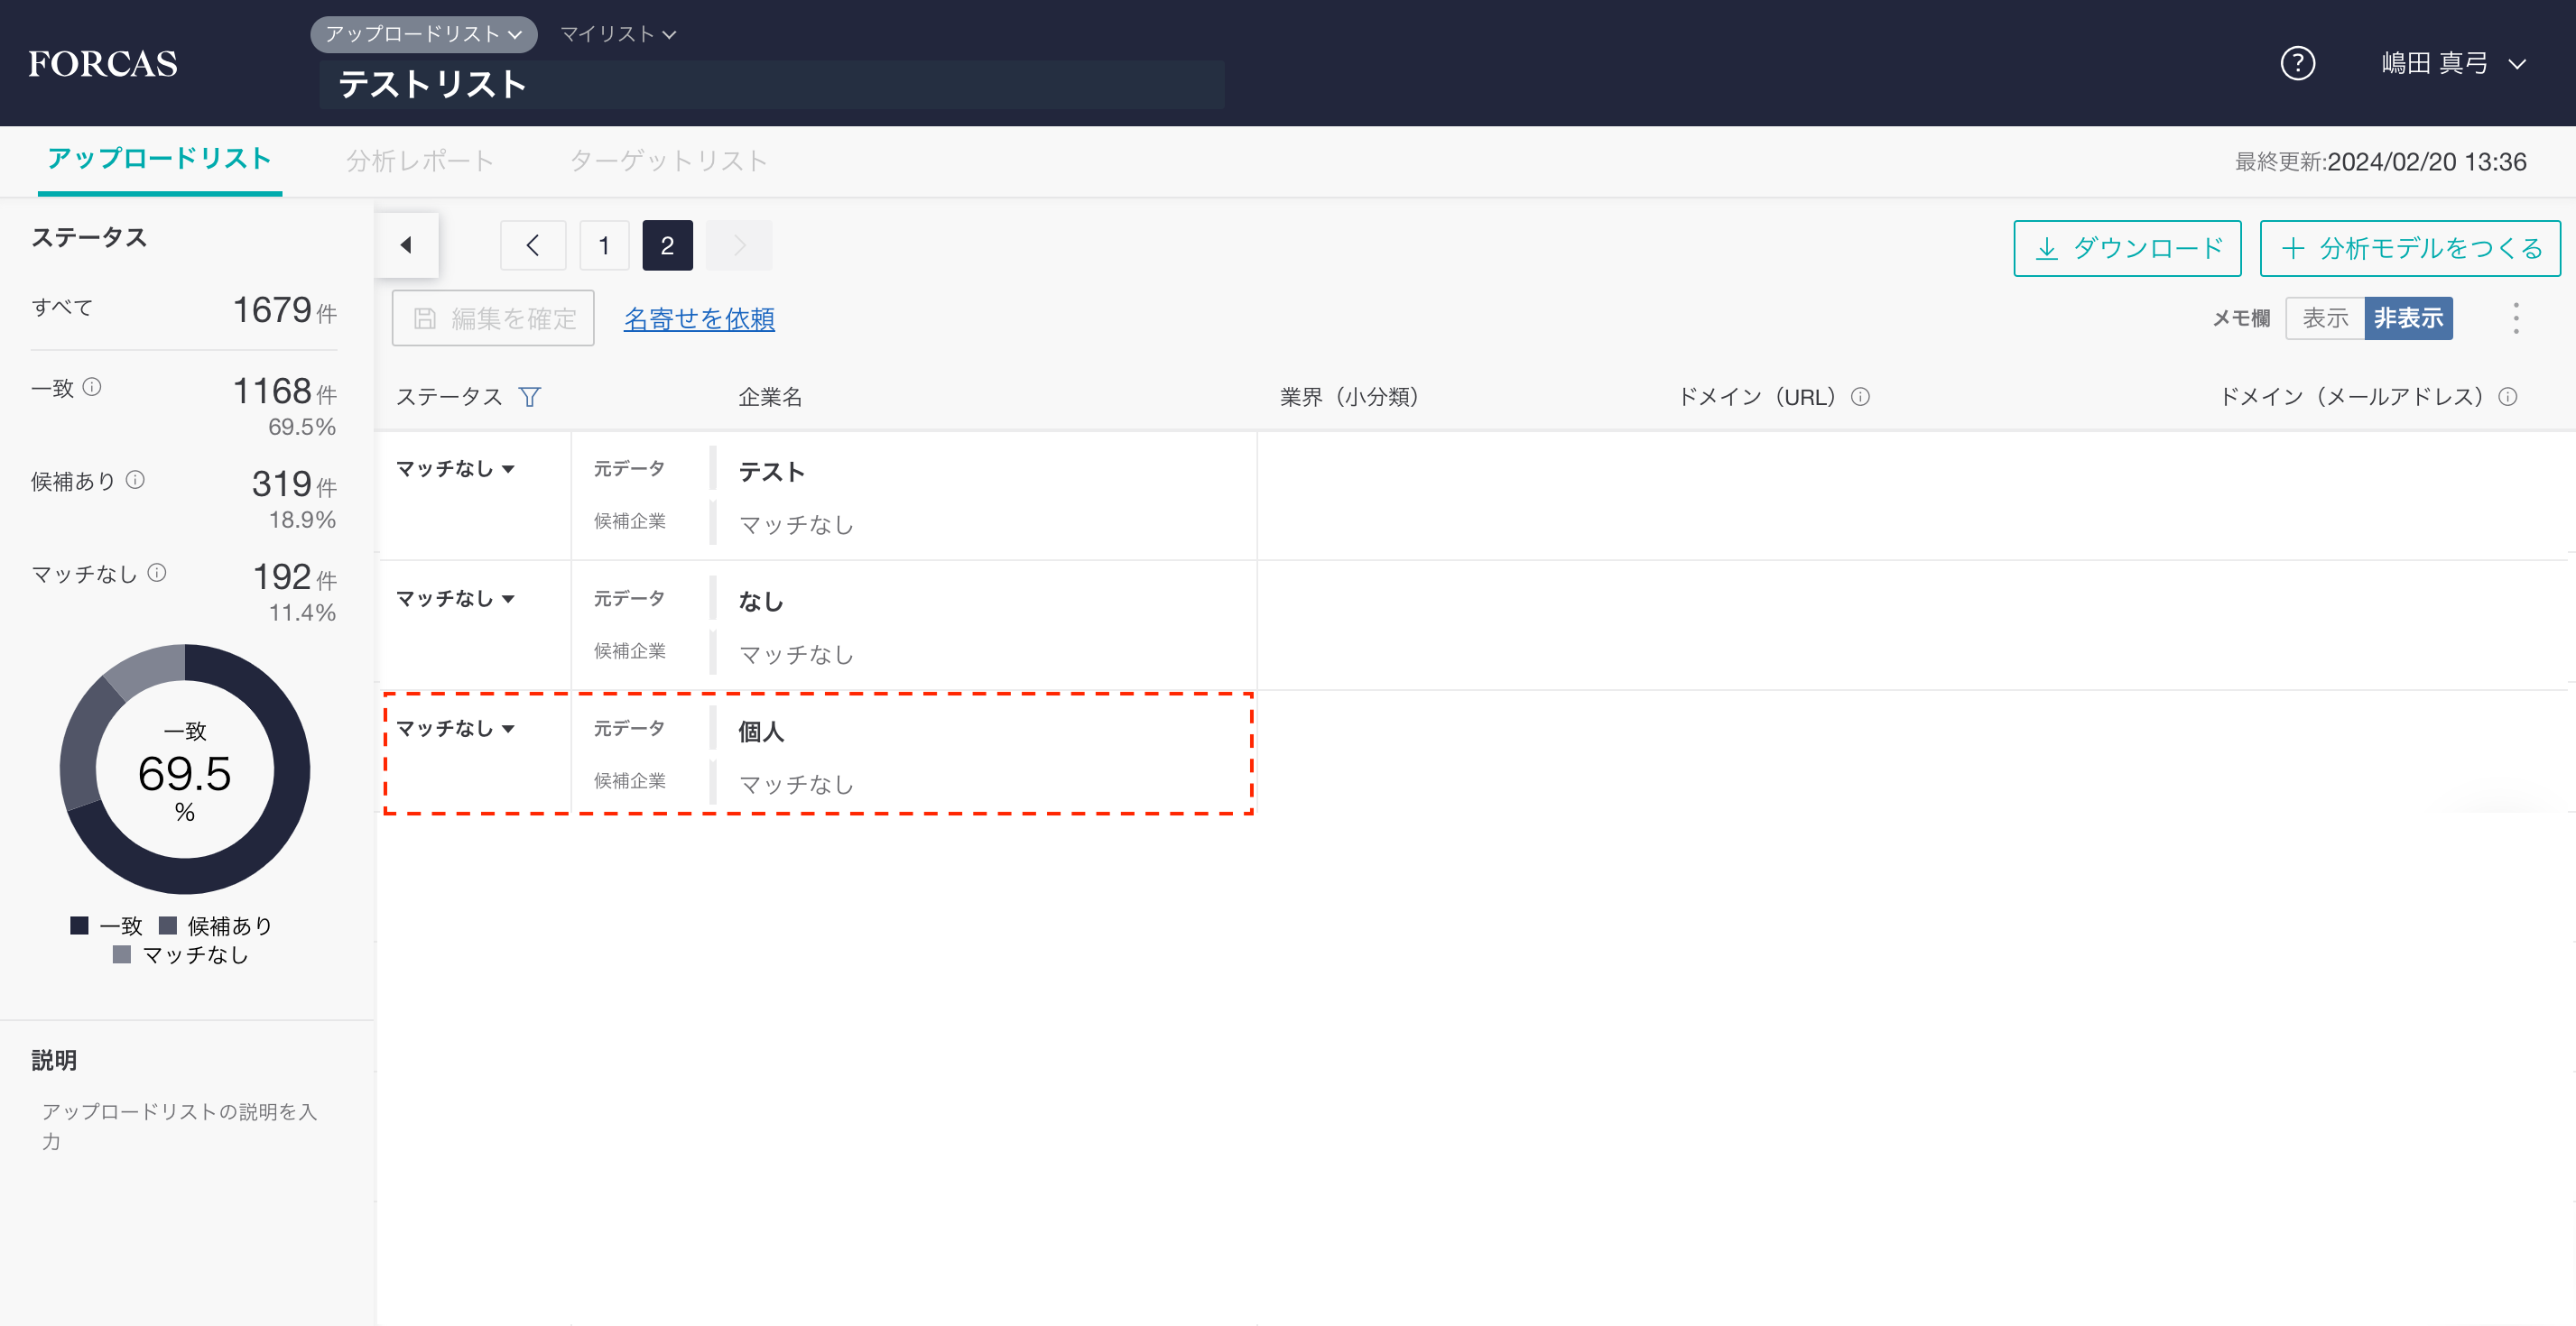Click the ダウンロード button
The image size is (2576, 1326).
point(2127,248)
